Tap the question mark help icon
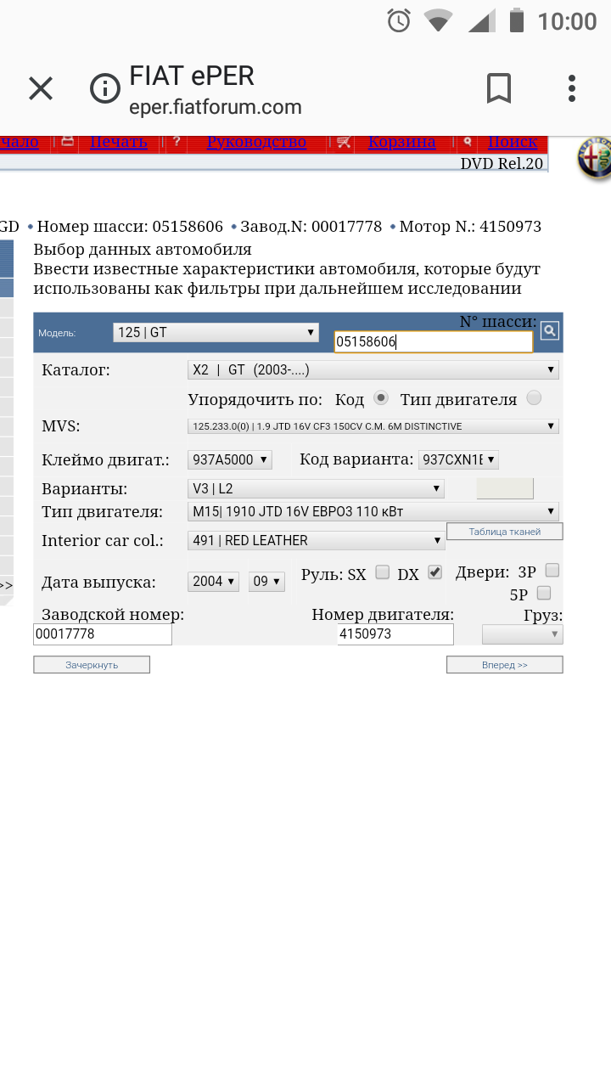Image resolution: width=611 pixels, height=1087 pixels. click(x=177, y=142)
